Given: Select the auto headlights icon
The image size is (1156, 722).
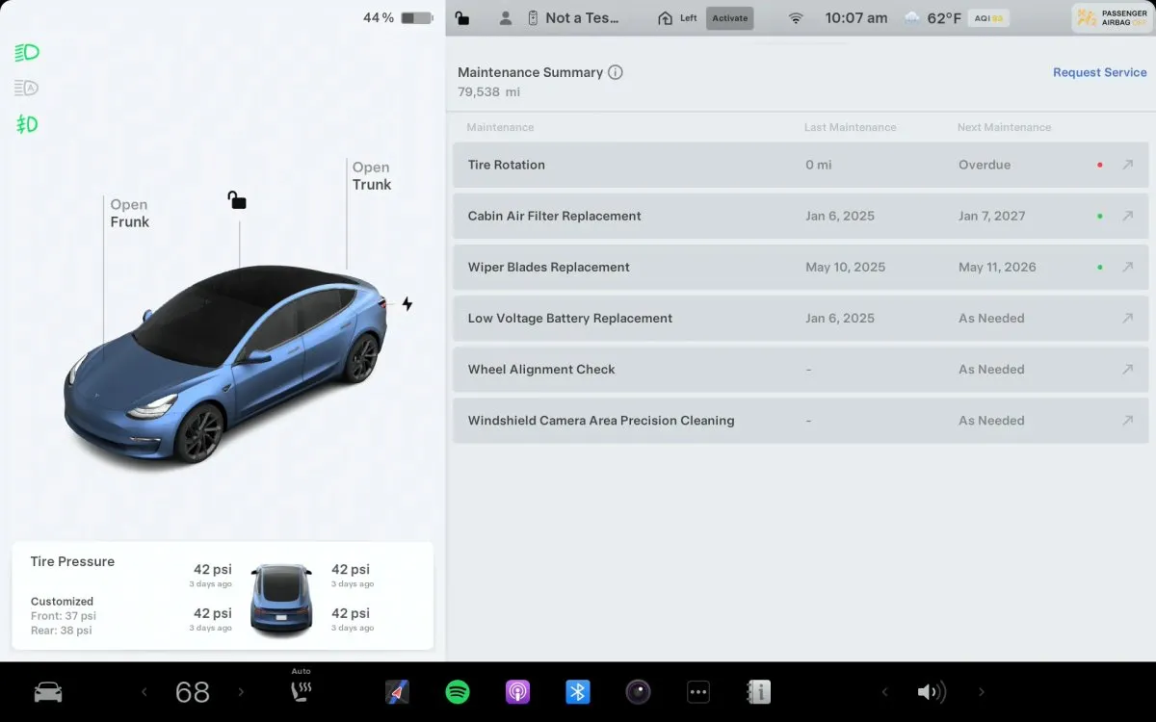Looking at the screenshot, I should click(x=26, y=88).
